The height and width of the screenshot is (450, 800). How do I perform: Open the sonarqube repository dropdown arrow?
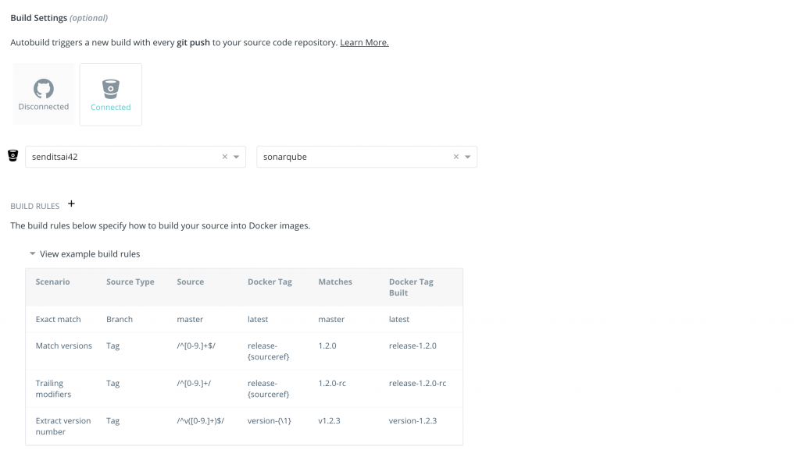468,157
